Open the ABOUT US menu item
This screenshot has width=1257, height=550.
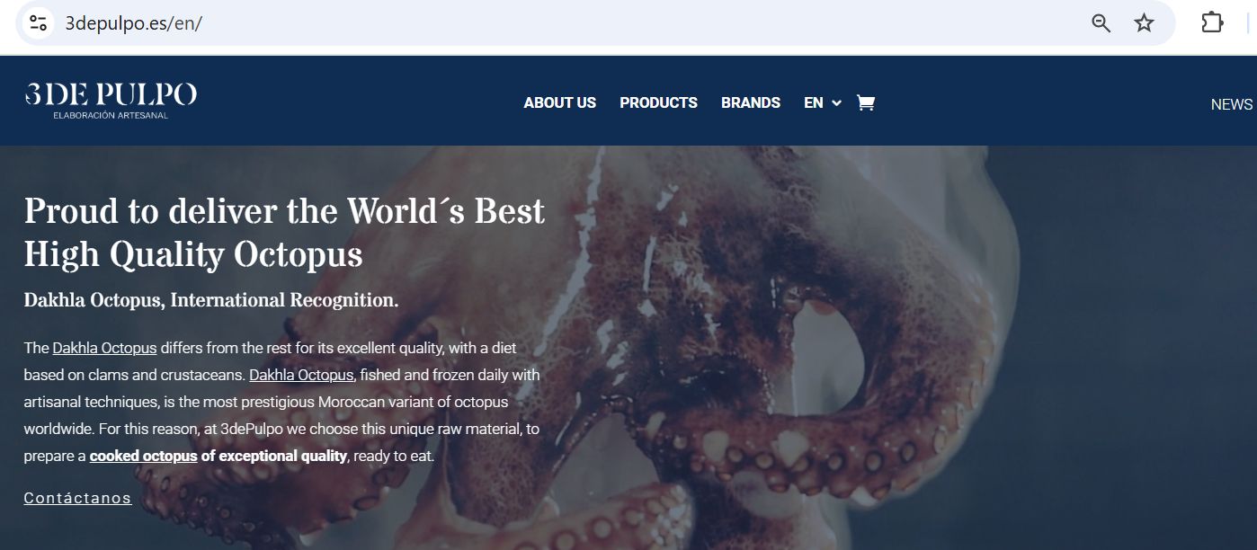click(x=560, y=102)
